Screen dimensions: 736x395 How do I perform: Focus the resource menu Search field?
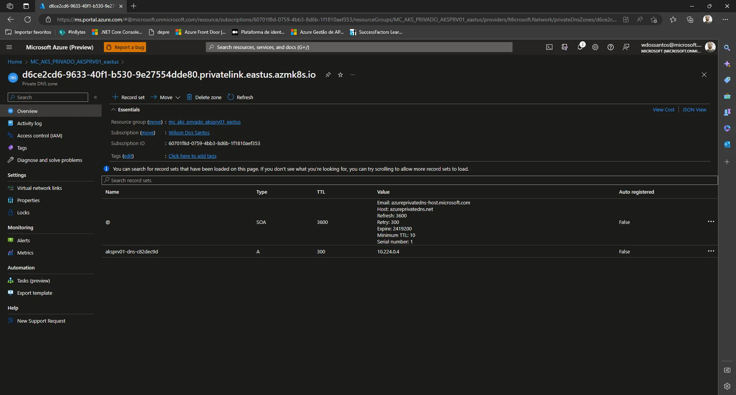pyautogui.click(x=48, y=97)
